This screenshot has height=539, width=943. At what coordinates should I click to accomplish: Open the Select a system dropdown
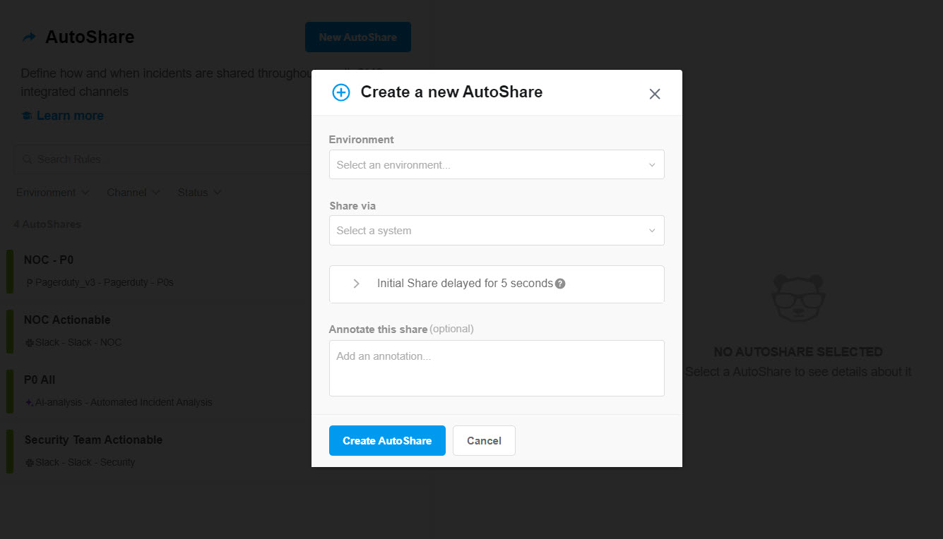click(497, 230)
